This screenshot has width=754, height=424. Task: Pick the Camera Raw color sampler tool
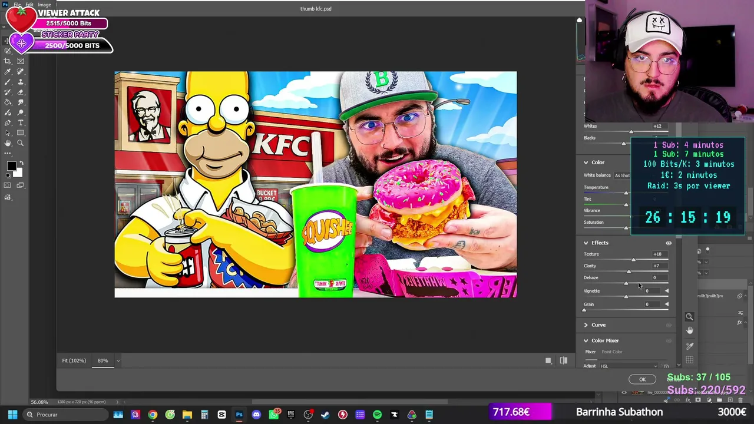689,346
